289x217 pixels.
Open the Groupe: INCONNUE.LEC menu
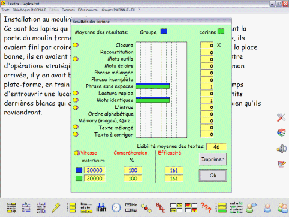point(118,10)
